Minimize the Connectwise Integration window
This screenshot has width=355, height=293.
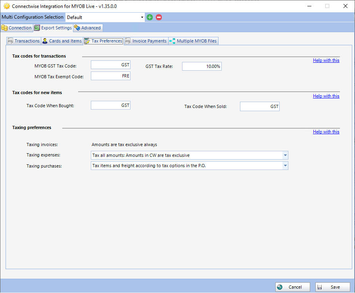[309, 6]
